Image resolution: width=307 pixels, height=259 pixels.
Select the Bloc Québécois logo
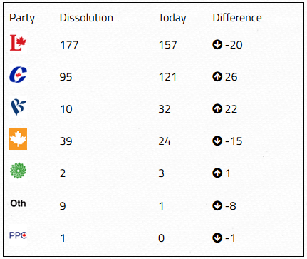[19, 107]
